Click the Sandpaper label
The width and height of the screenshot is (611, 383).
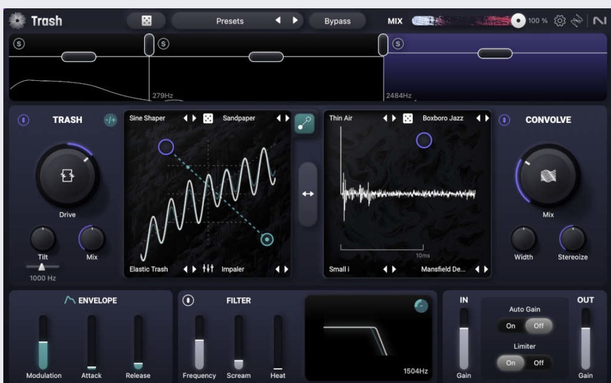coord(239,118)
